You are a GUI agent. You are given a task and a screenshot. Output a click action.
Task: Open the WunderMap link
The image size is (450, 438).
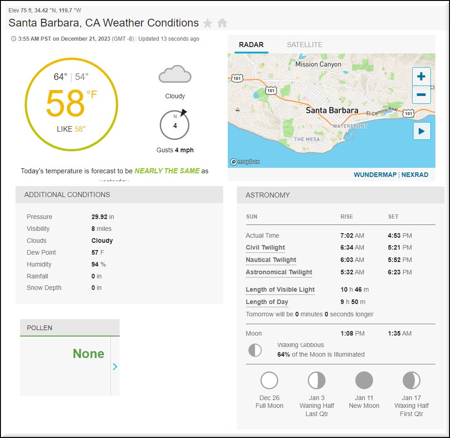tap(375, 175)
